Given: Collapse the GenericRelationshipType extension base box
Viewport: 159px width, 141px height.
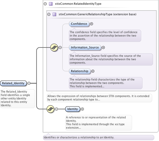Looking at the screenshot, I should tap(49, 14).
